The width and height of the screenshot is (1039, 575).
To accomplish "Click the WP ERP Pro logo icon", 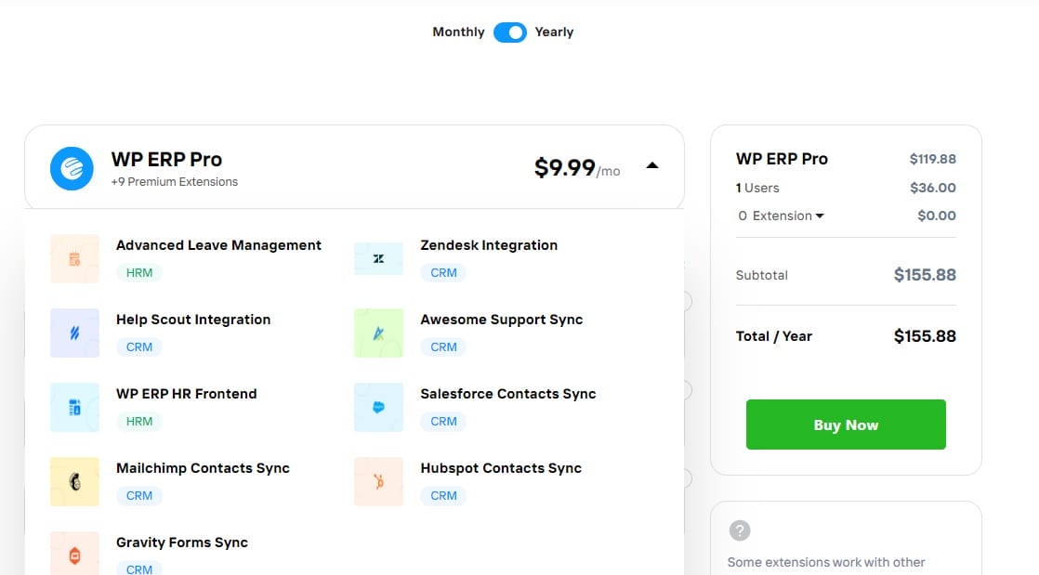I will pos(72,168).
